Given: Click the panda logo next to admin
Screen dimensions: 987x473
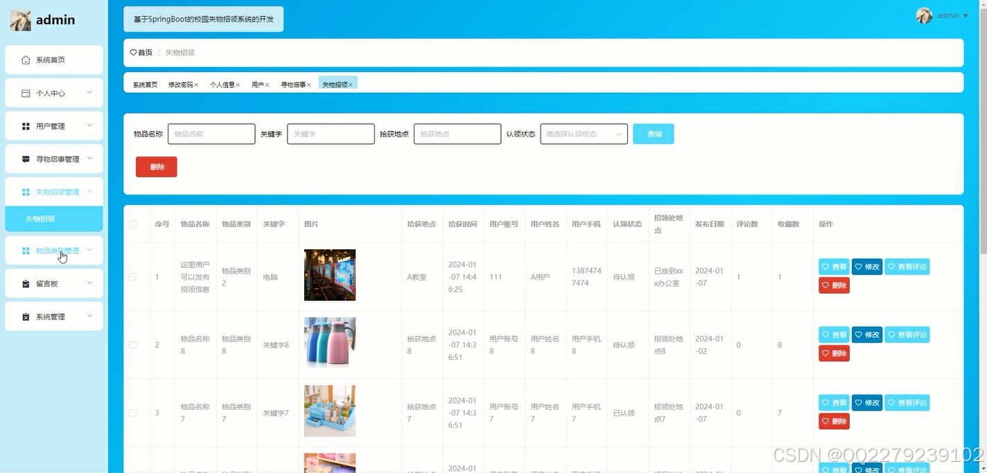Looking at the screenshot, I should click(x=21, y=20).
